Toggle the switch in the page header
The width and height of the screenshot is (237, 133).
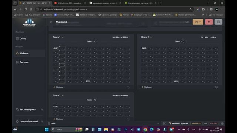(x=187, y=22)
